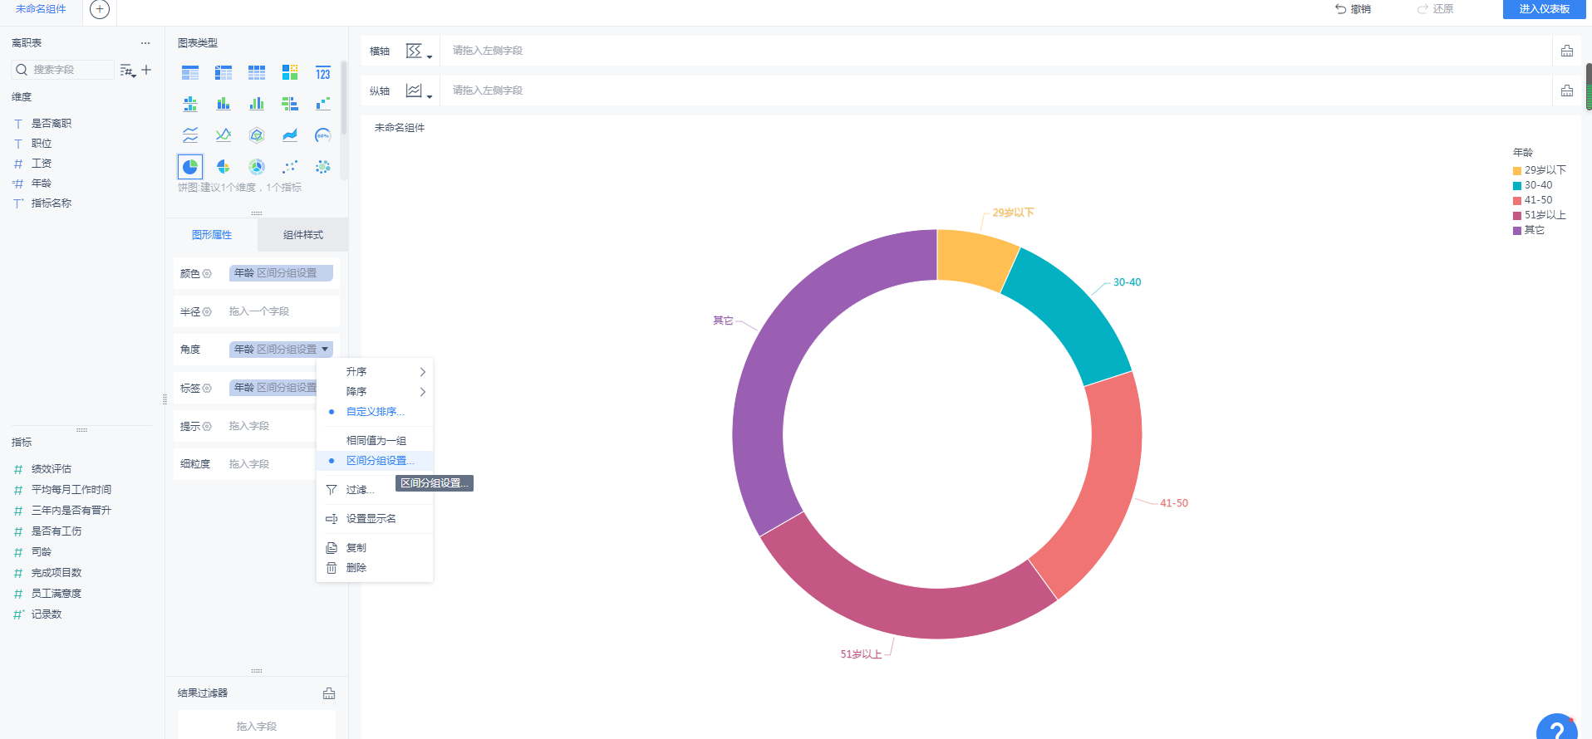Choose 自定义排序... option
This screenshot has height=739, width=1592.
(x=375, y=412)
